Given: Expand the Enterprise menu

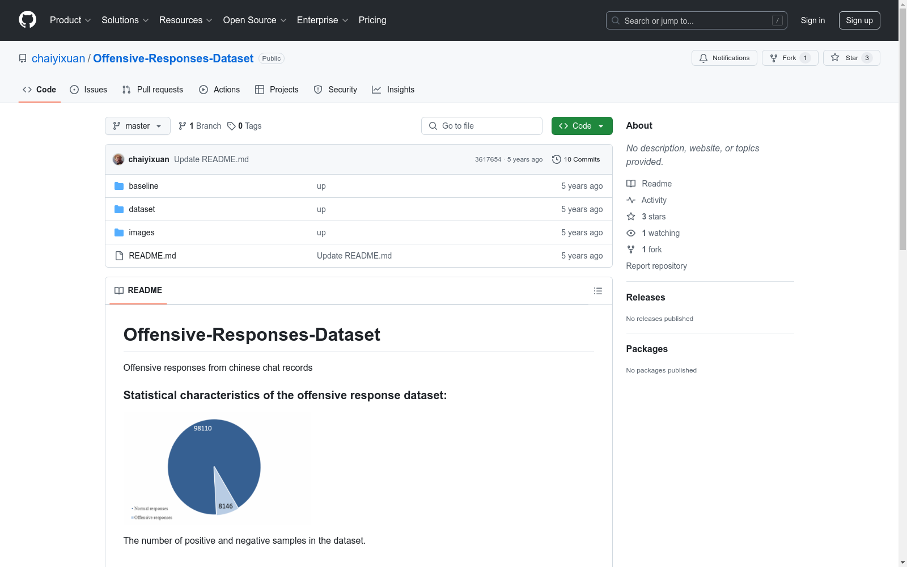Looking at the screenshot, I should coord(323,20).
